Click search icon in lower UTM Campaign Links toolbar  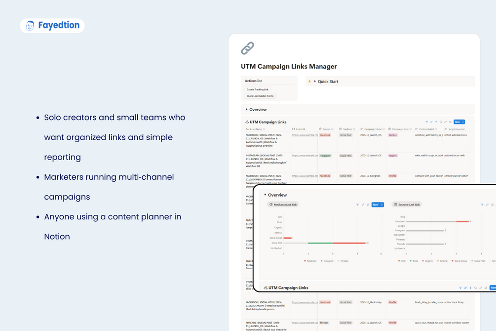475,288
